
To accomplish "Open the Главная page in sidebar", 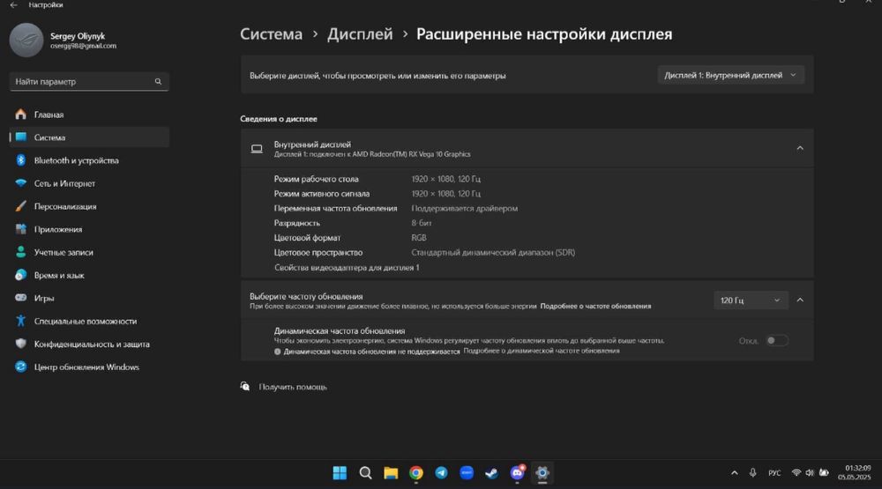I will coord(89,115).
